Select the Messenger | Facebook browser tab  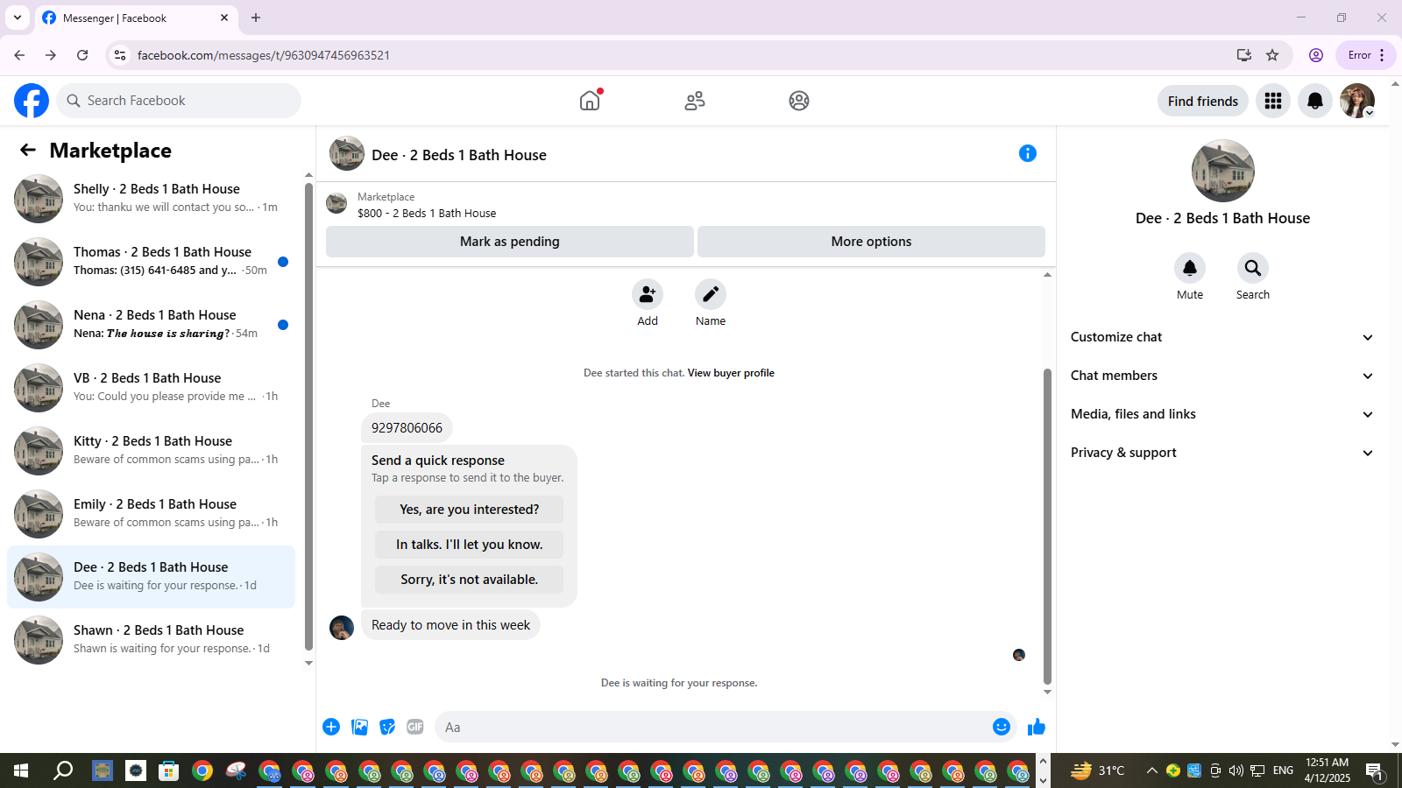point(136,18)
